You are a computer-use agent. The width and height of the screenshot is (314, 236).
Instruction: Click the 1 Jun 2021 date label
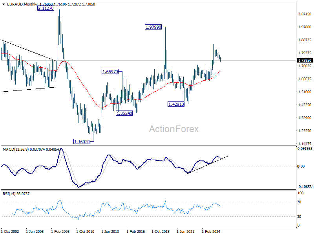(x=185, y=232)
